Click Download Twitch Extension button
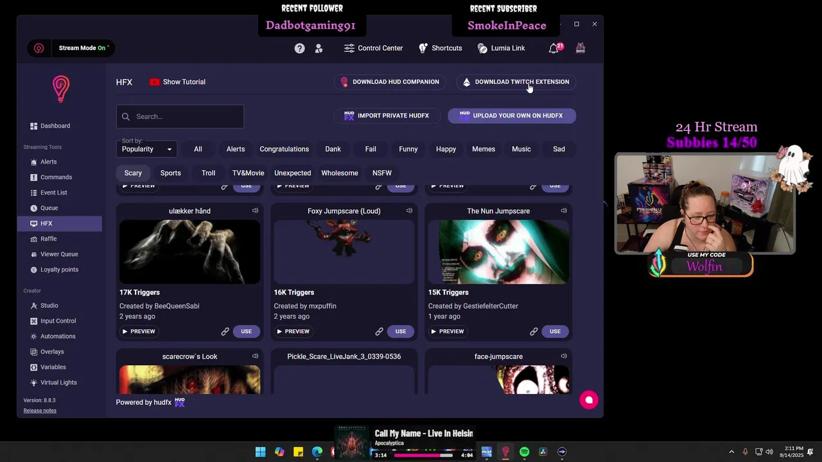Viewport: 822px width, 462px height. [516, 82]
